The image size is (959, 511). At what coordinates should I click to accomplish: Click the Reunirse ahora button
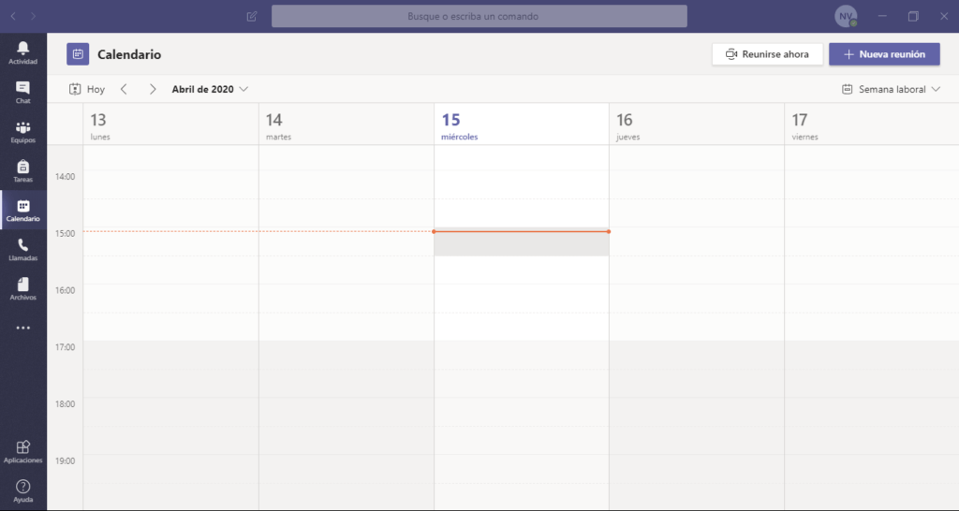(767, 54)
